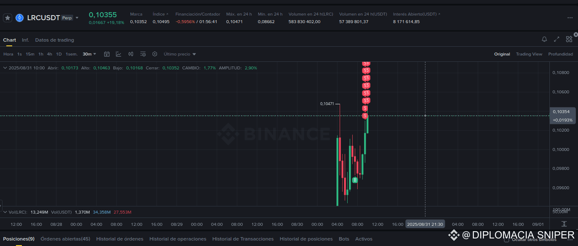
Task: Click the 0,10471 high price label
Action: coord(327,103)
